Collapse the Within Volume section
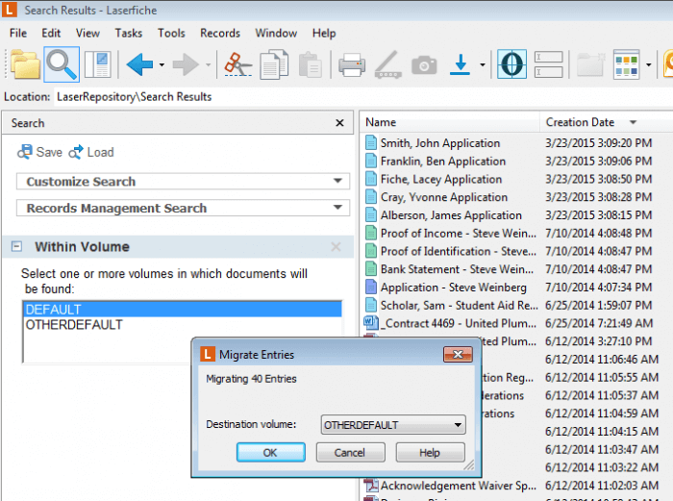 click(16, 246)
